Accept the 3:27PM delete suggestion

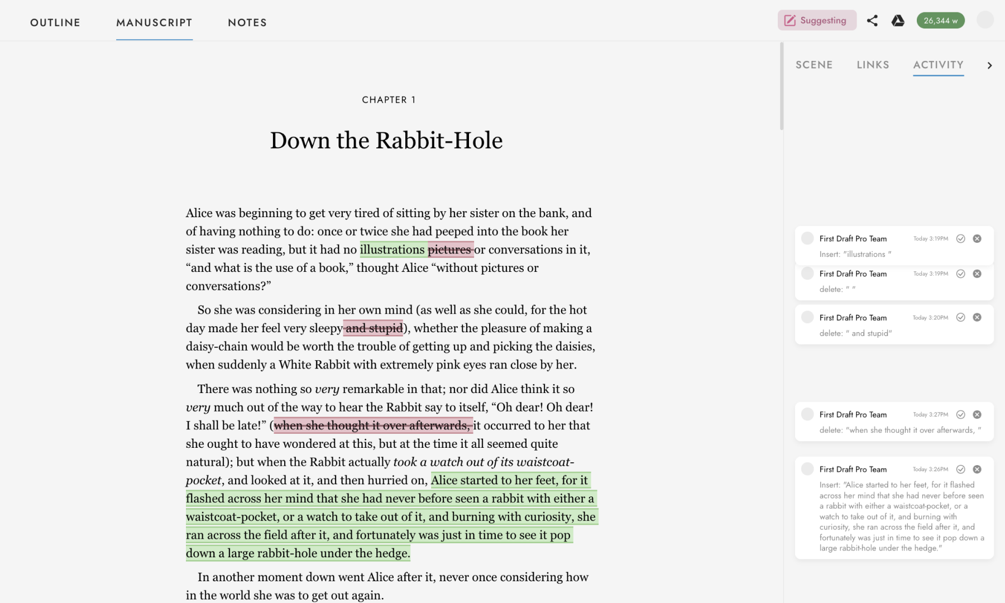pos(961,414)
